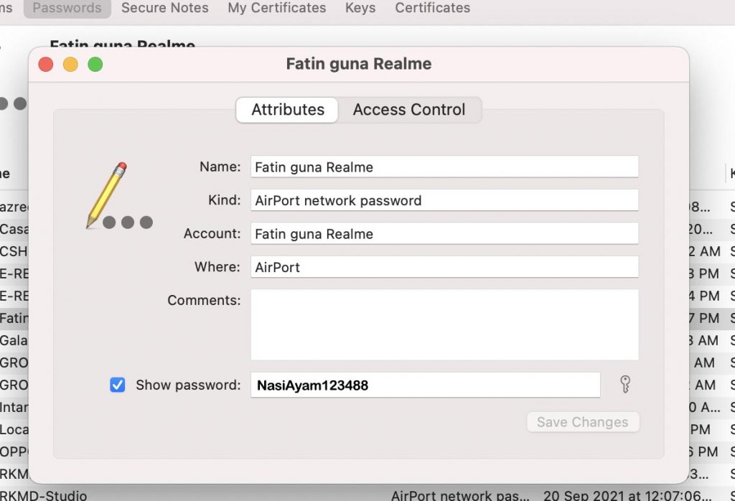This screenshot has height=501, width=735.
Task: Click the Account field
Action: tap(444, 233)
